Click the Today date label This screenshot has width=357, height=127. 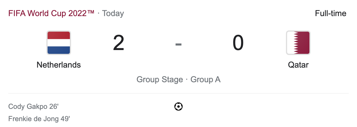[113, 13]
